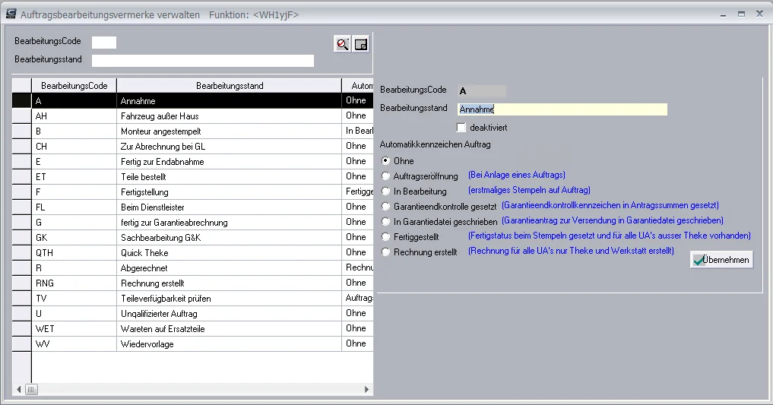
Task: Close the Auftragsbearbeitungsvermerke window
Action: click(759, 14)
